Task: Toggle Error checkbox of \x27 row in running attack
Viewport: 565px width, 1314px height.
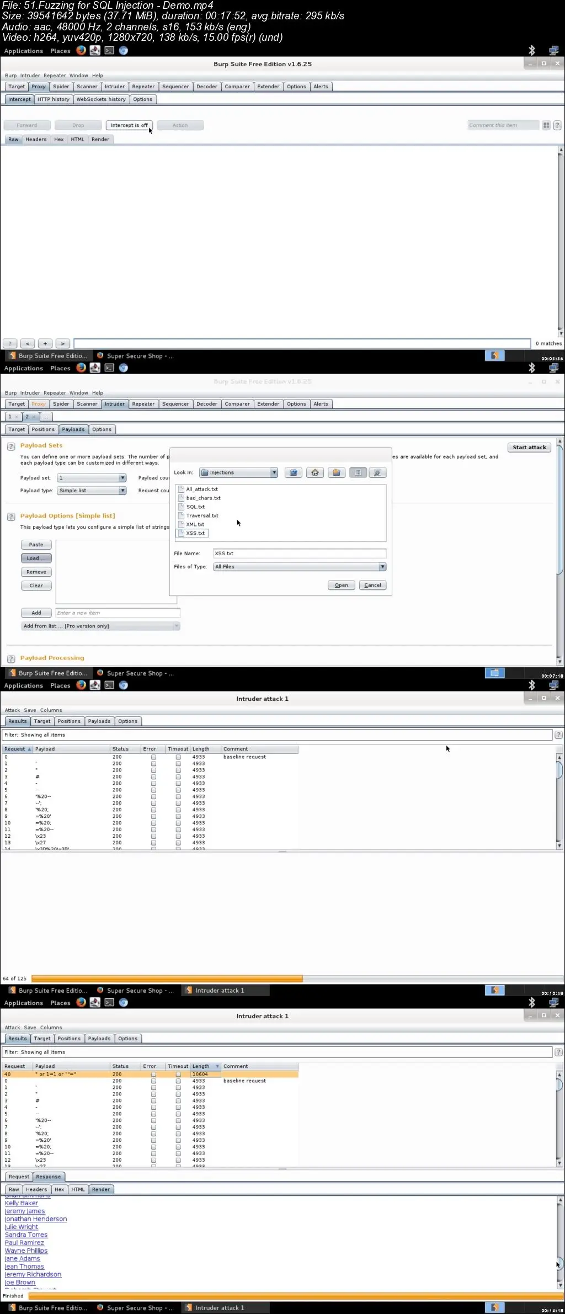Action: (154, 843)
